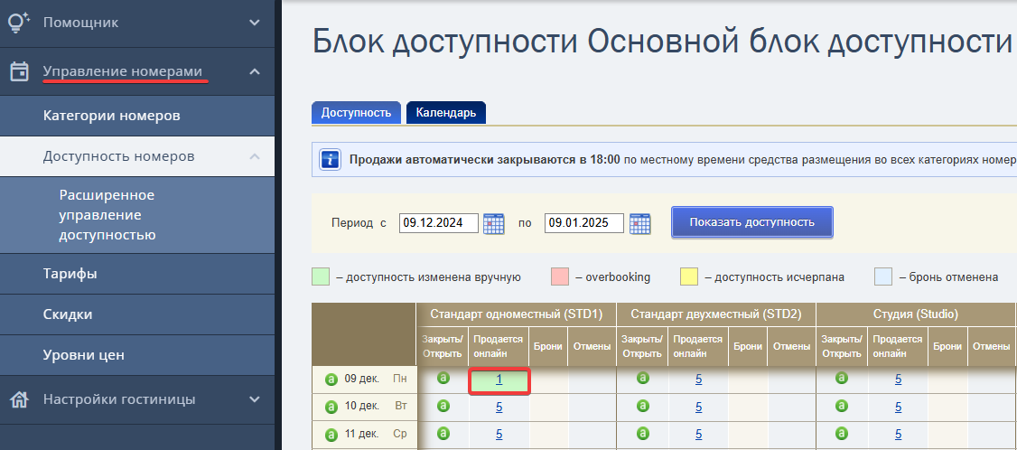
Task: Toggle the whole 11 дек. row status icon
Action: pyautogui.click(x=331, y=435)
